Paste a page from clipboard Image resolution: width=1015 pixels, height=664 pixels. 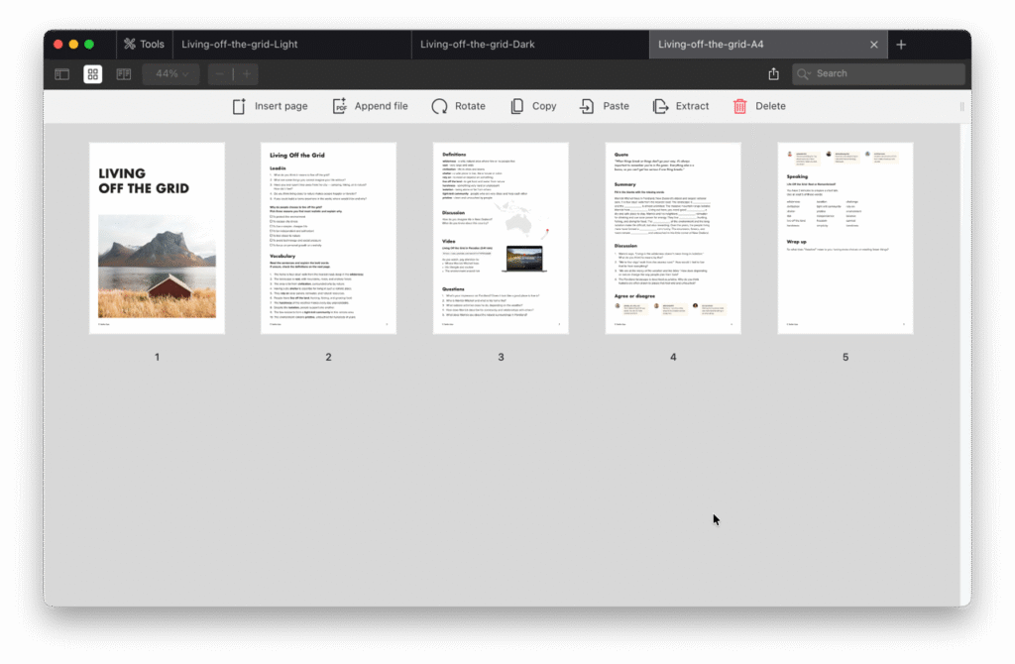tap(604, 106)
